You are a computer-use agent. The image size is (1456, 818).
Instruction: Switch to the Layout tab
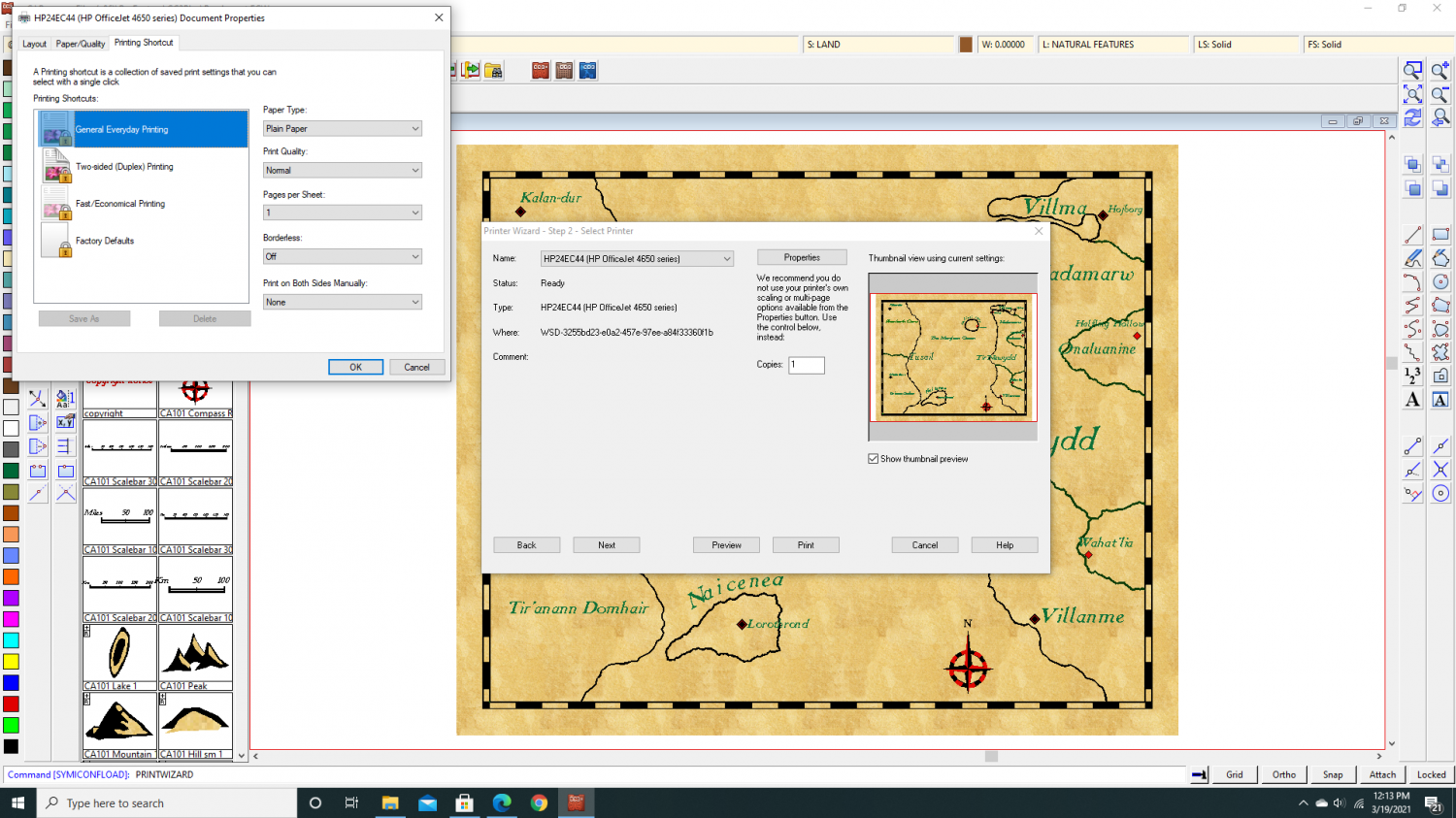[x=34, y=44]
